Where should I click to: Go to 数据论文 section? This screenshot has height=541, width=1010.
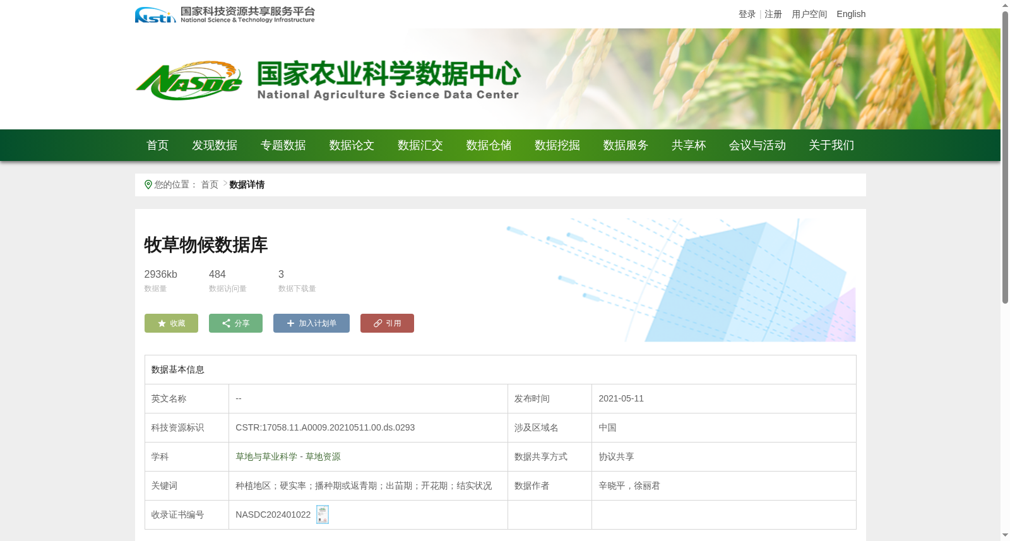pyautogui.click(x=352, y=145)
